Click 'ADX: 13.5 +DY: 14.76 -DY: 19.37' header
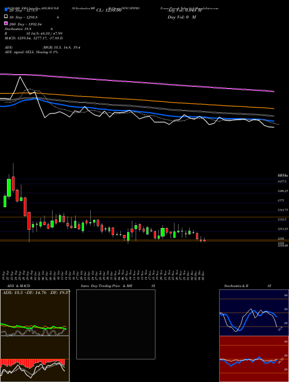Viewport: 289px width, 382px height. 36,293
